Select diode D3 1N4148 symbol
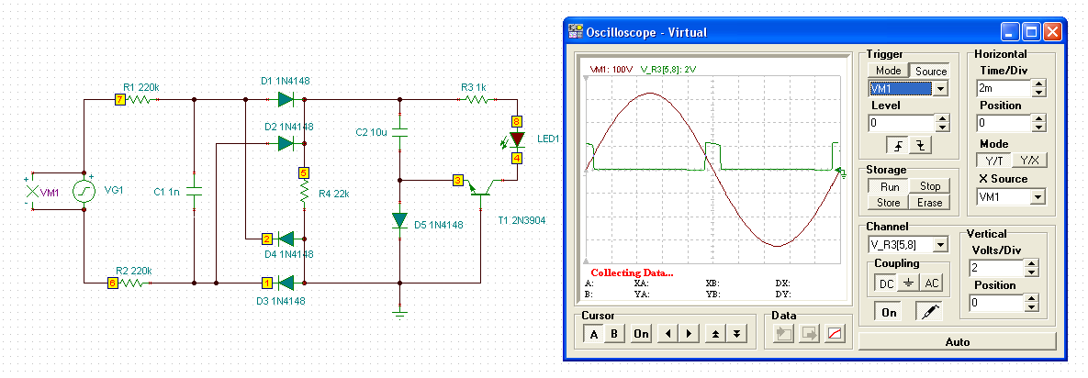 286,283
